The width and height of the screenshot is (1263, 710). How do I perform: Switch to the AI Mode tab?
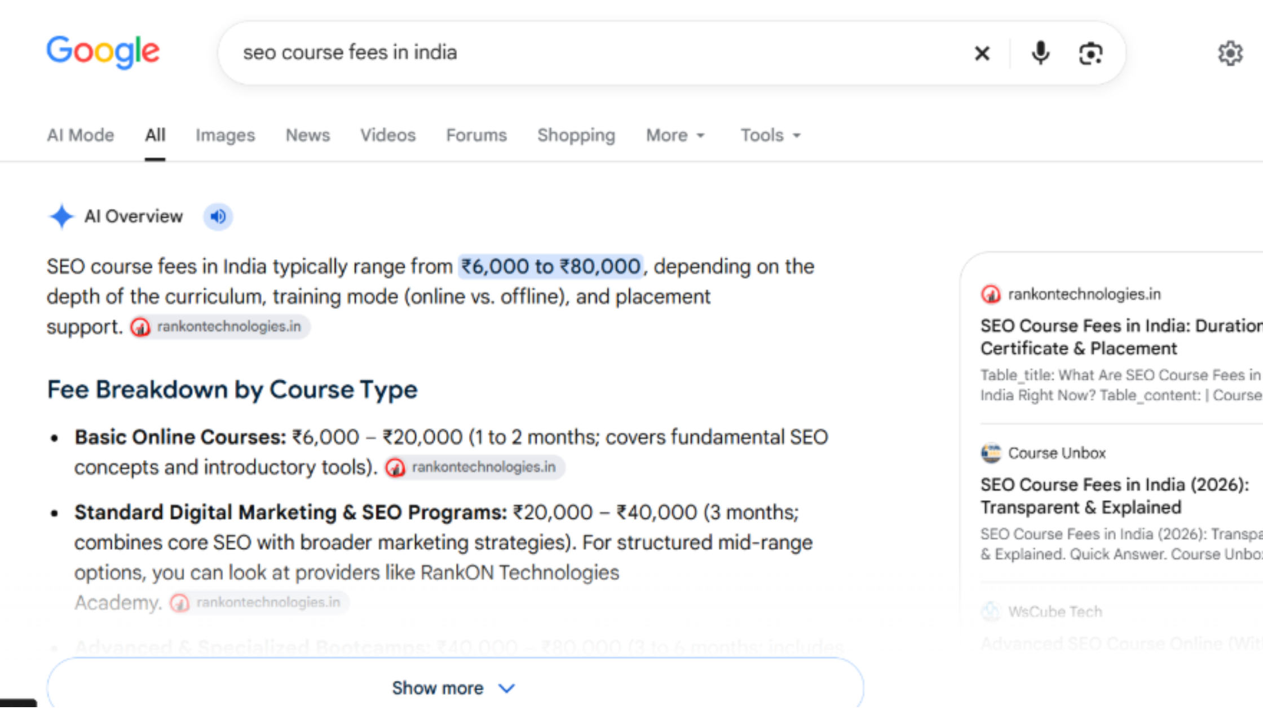click(x=81, y=135)
